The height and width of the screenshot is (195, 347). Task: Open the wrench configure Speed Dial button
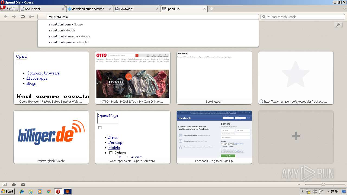point(338,25)
